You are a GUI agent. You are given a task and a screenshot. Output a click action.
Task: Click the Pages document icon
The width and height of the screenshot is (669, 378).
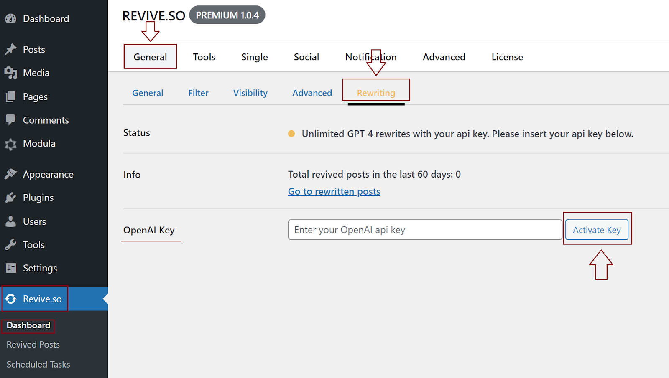11,97
